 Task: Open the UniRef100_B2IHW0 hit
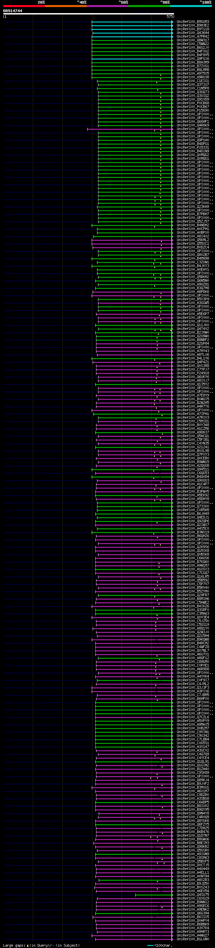[x=192, y=332]
